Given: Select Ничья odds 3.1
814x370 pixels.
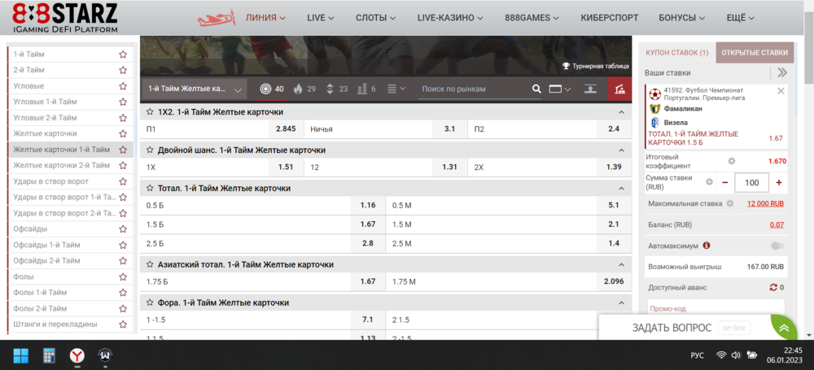Looking at the screenshot, I should tap(449, 128).
